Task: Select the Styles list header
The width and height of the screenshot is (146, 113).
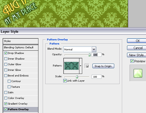Action: tap(20, 41)
